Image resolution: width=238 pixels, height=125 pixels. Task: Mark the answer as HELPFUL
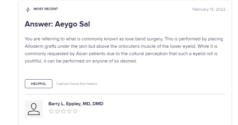[x=38, y=84]
